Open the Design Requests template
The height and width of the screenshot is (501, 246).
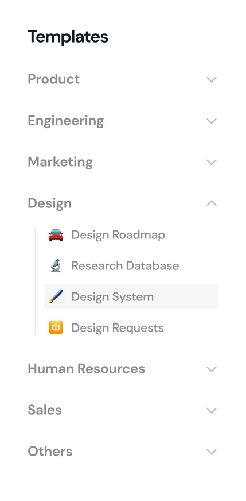click(x=131, y=328)
